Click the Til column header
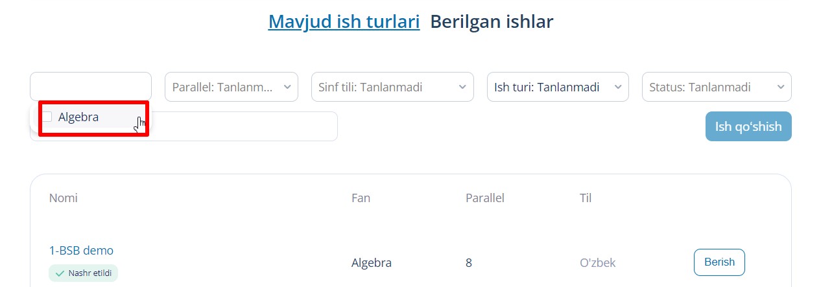Image resolution: width=832 pixels, height=287 pixels. click(585, 198)
